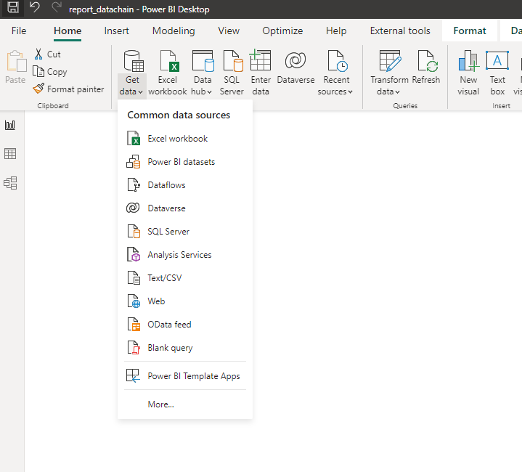Click More... at the menu bottom

click(x=160, y=404)
